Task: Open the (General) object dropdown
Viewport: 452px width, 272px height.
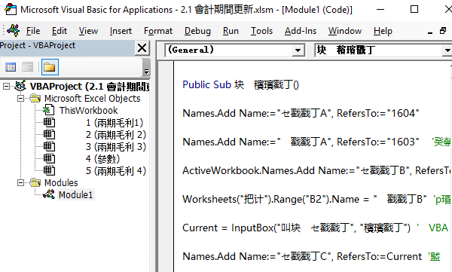Action: [298, 50]
